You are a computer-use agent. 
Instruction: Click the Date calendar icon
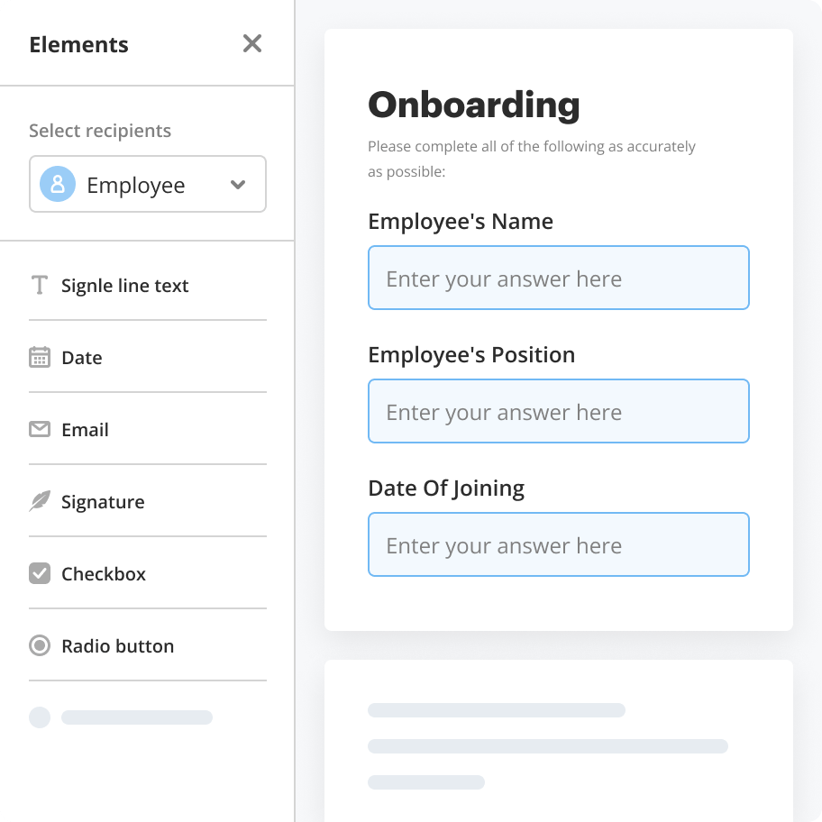tap(40, 358)
